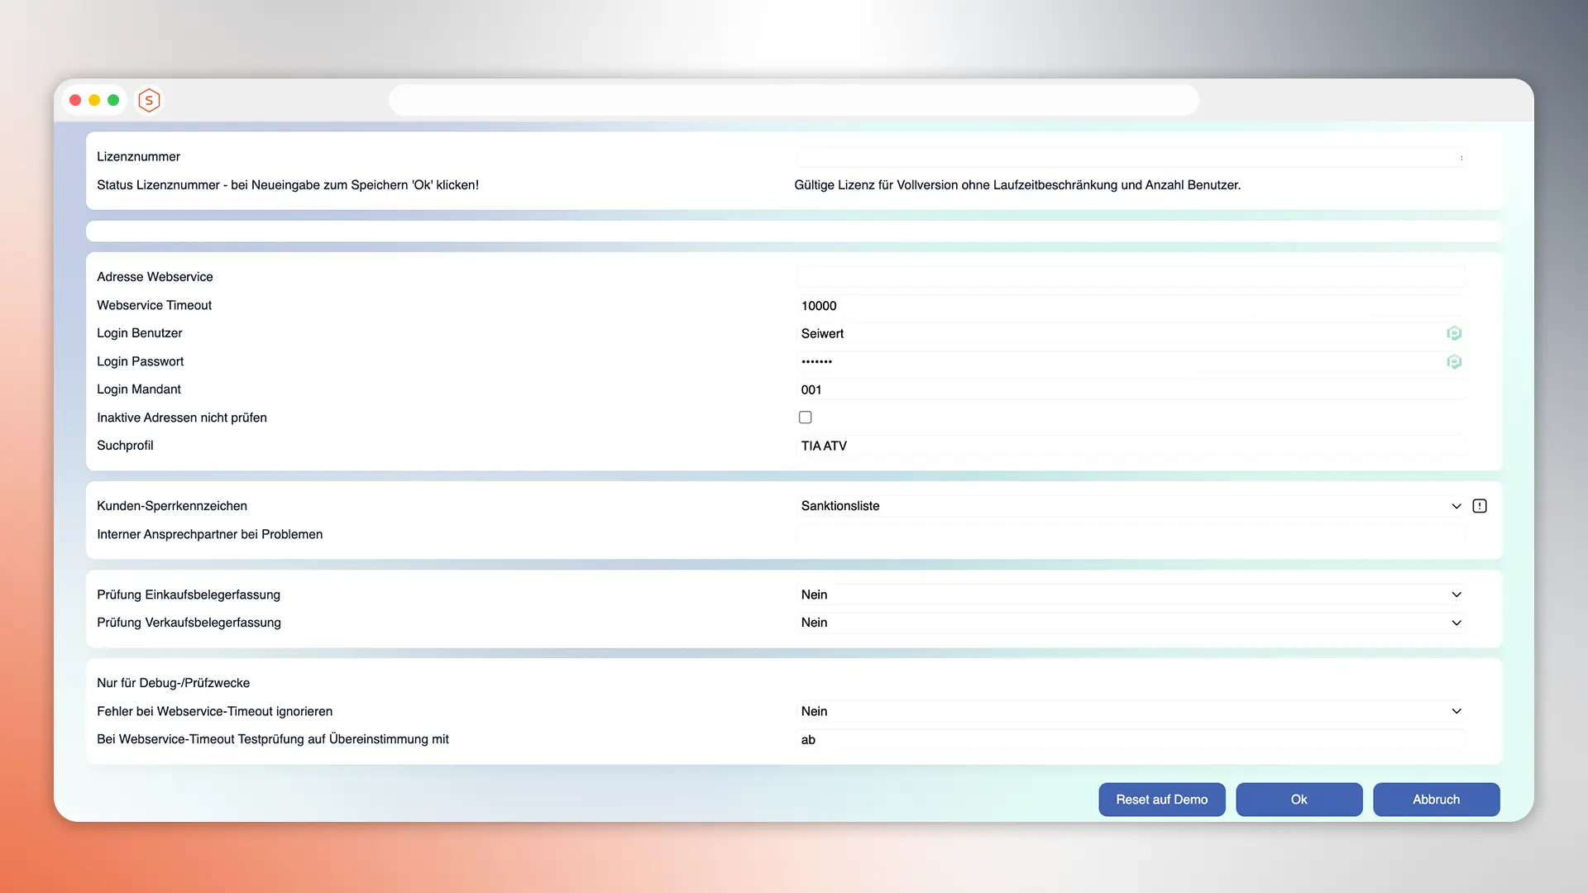Expand Prüfung Einkaufsbelegerfassung dropdown

point(1130,595)
